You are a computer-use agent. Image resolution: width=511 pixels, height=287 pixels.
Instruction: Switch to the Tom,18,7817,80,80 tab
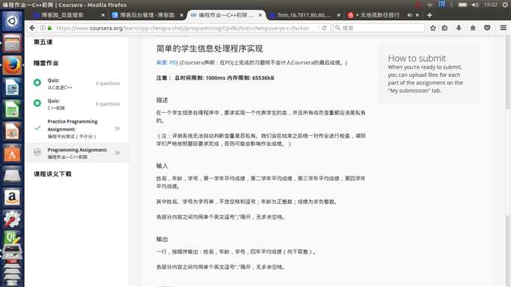(x=305, y=15)
